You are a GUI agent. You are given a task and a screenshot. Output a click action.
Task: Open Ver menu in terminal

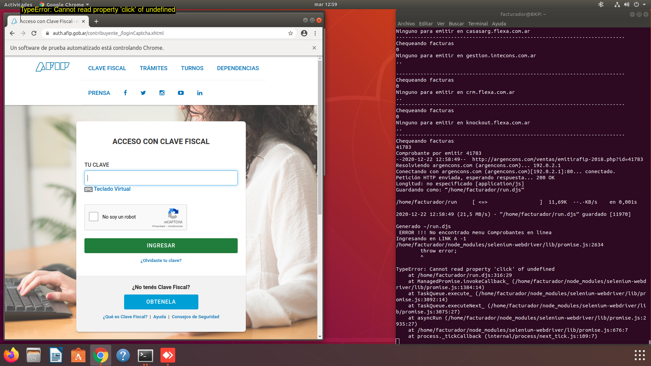click(x=441, y=24)
